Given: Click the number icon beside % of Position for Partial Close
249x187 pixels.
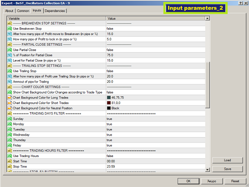Looking at the screenshot, I should point(10,55).
